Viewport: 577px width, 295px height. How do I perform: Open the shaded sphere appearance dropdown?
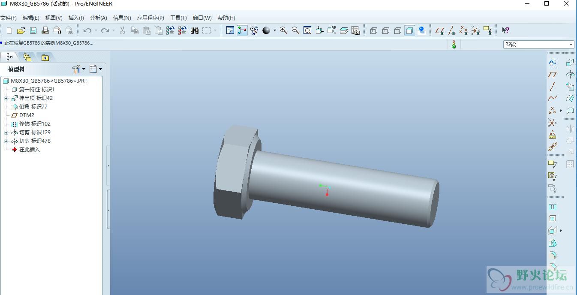coord(275,30)
